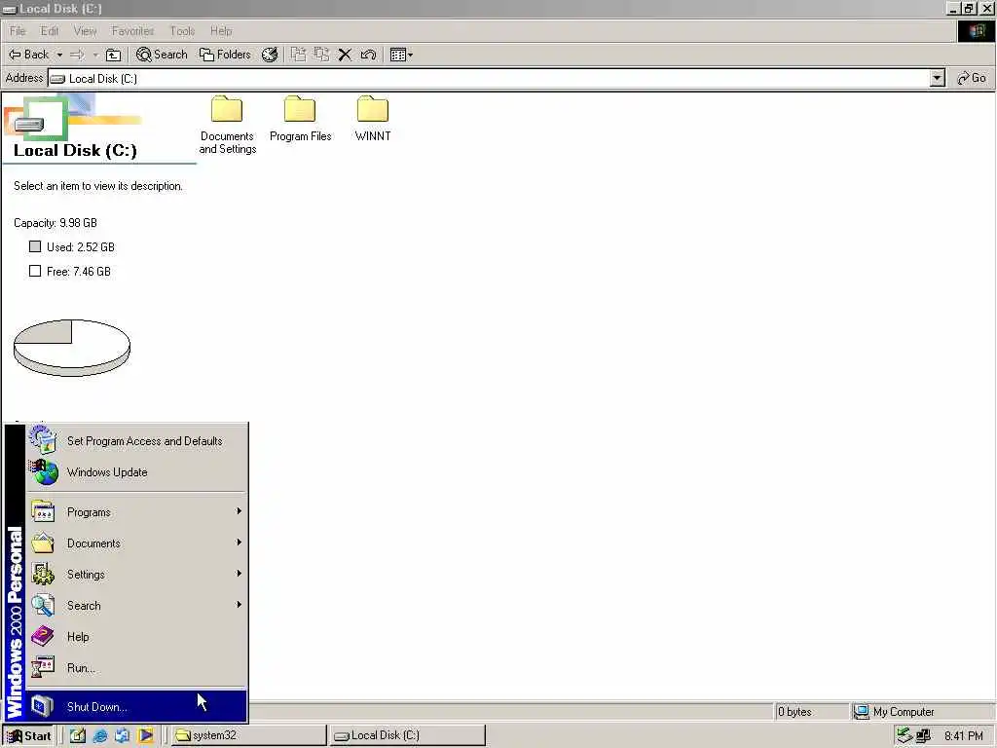
Task: Choose Shut Down... in Start menu
Action: point(136,707)
